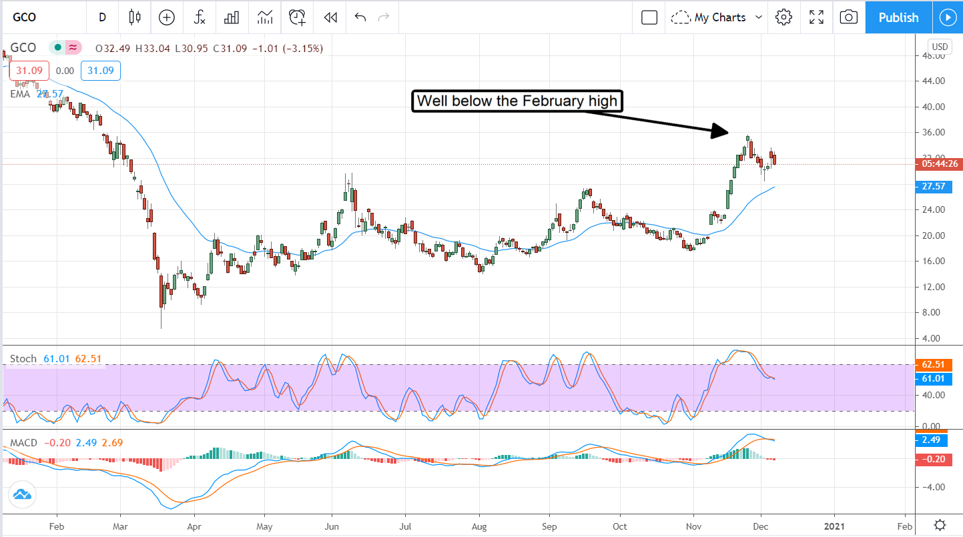Open chart scale settings gear at bottom right
This screenshot has width=963, height=537.
940,525
